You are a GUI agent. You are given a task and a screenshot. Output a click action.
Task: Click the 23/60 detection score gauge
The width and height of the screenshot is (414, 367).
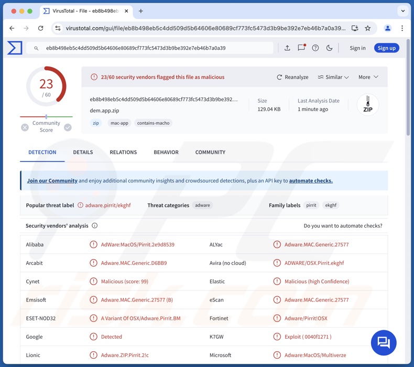click(x=46, y=86)
